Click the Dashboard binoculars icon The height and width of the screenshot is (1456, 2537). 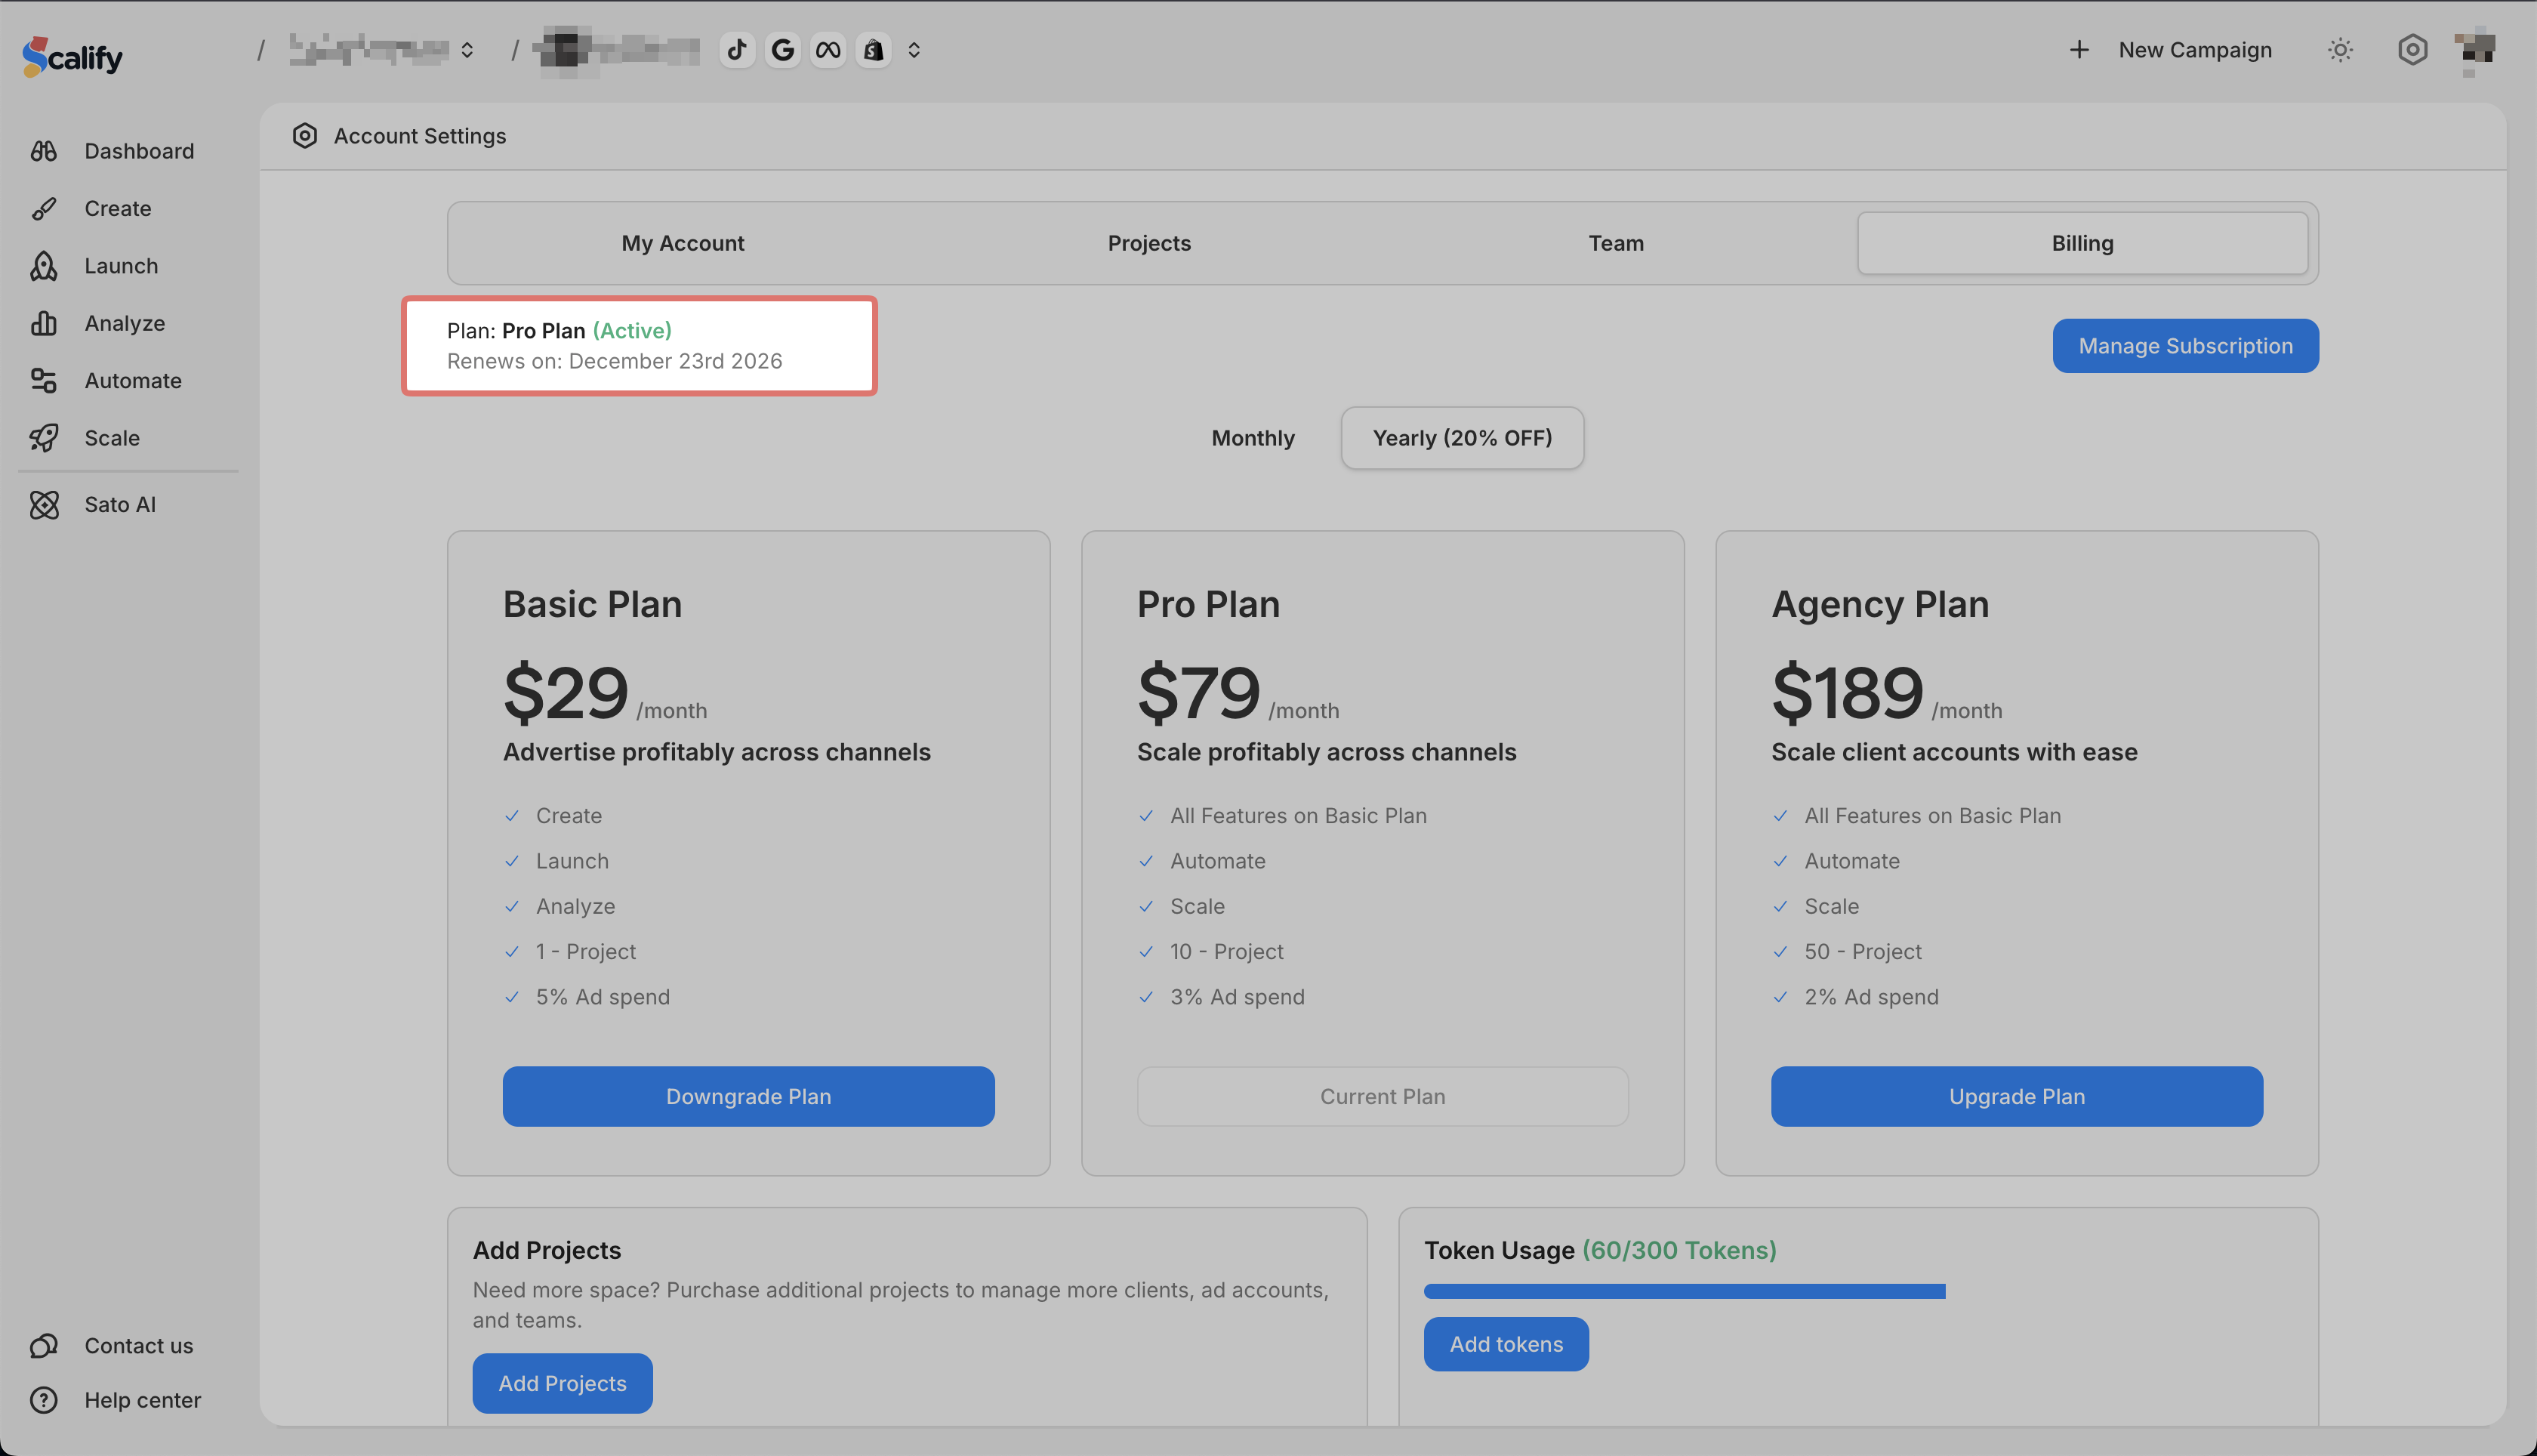44,151
